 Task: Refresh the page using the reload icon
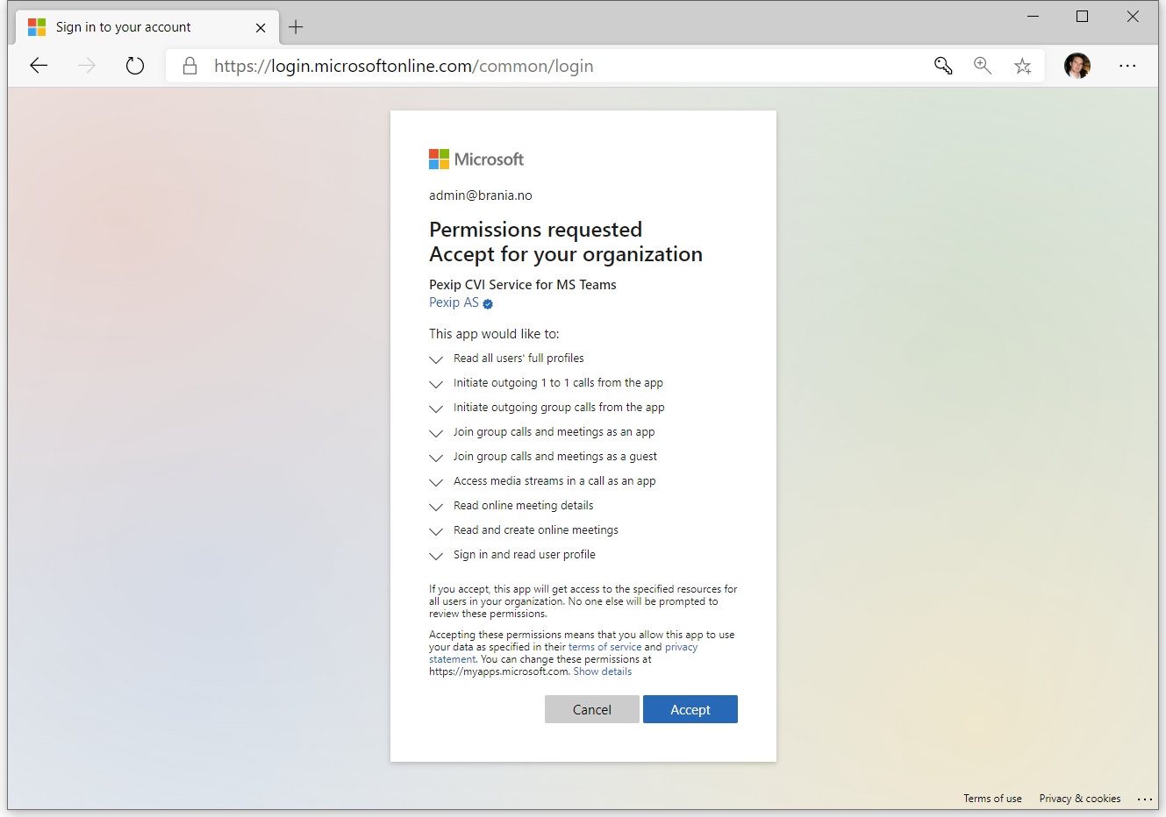click(134, 65)
